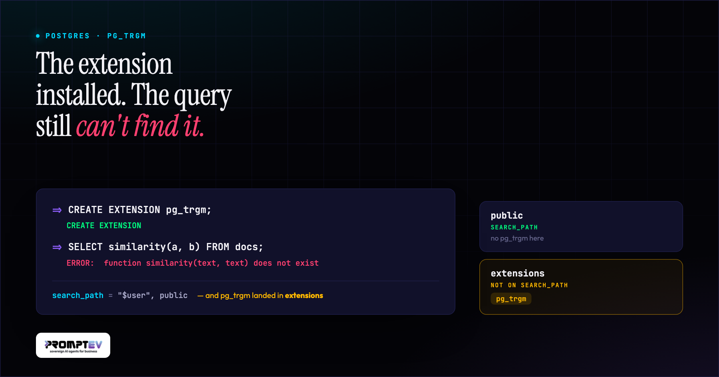Click the prompt arrow beside SELECT similarity
719x377 pixels.
coord(57,247)
